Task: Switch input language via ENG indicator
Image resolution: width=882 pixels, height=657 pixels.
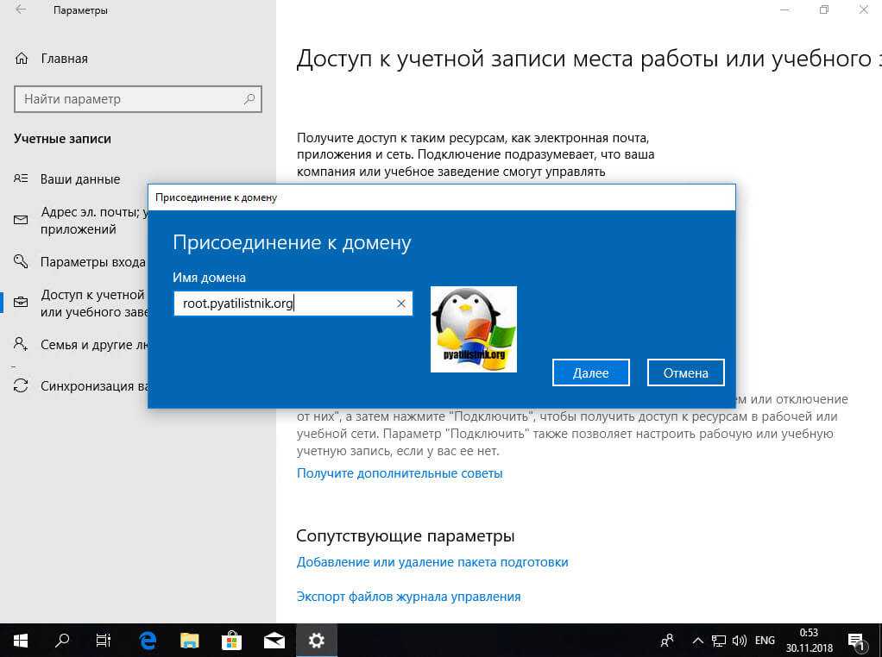Action: [x=765, y=641]
